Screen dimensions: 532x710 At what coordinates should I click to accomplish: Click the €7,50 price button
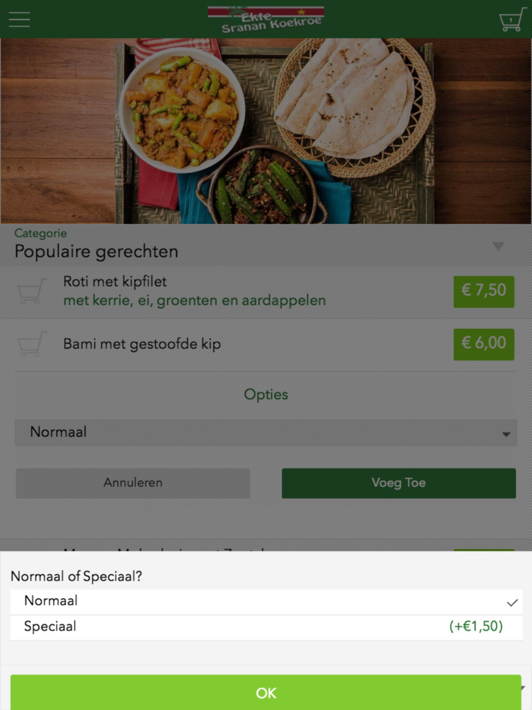pos(484,291)
